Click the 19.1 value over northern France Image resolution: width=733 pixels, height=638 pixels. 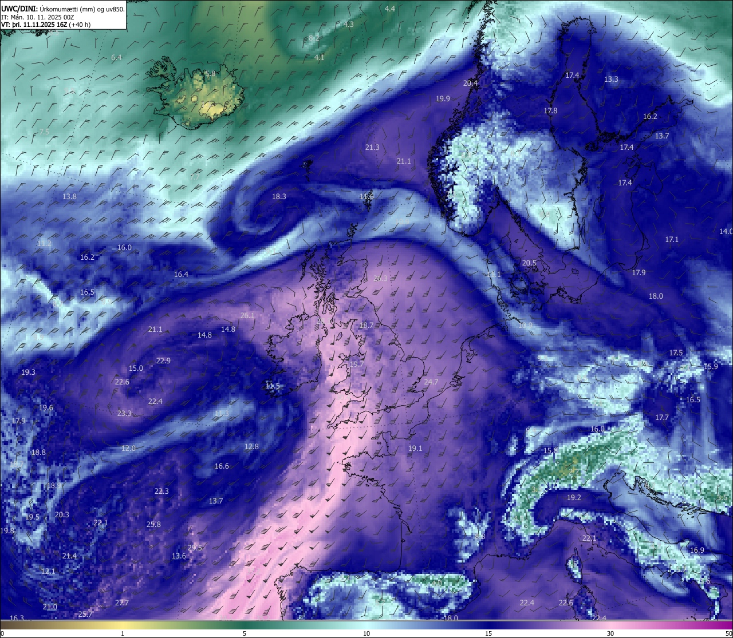[415, 448]
